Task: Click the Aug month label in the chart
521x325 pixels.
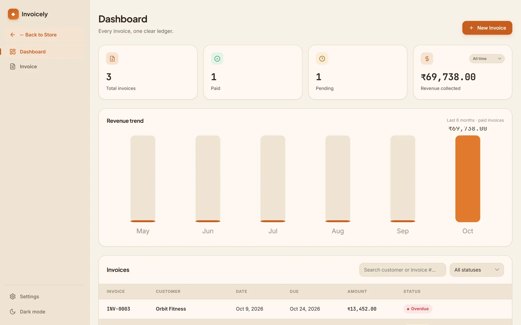Action: [x=338, y=231]
